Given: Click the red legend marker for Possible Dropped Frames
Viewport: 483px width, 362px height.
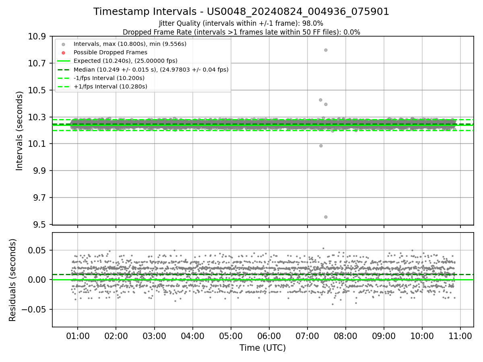Looking at the screenshot, I should [x=63, y=53].
